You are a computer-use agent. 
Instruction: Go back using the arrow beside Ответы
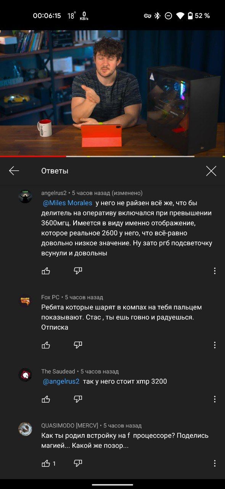point(14,171)
